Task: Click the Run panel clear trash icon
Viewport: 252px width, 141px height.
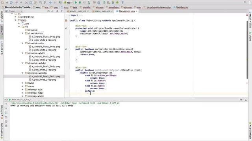Action: point(6,126)
